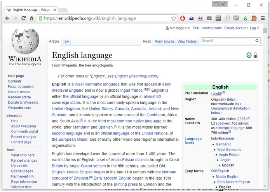Click the bookmark star in address bar
Image resolution: width=270 pixels, height=192 pixels.
174,18
